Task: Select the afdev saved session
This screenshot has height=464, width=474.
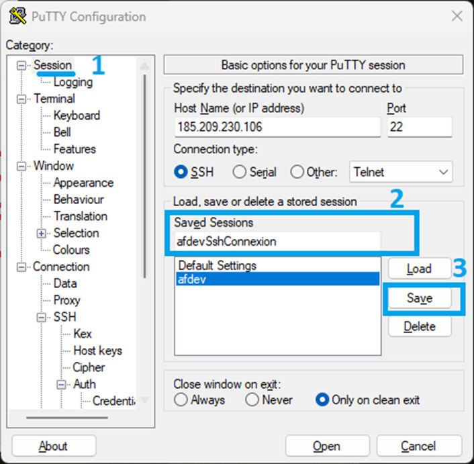Action: pos(277,279)
